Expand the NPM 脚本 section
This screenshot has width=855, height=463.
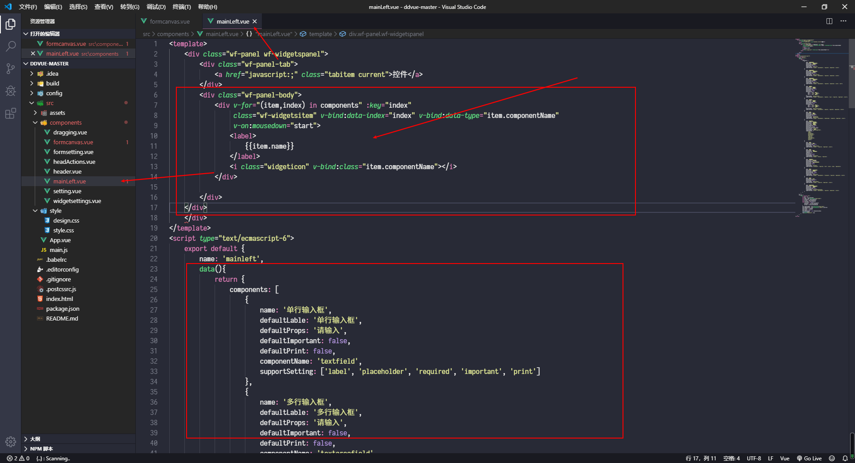pyautogui.click(x=78, y=449)
